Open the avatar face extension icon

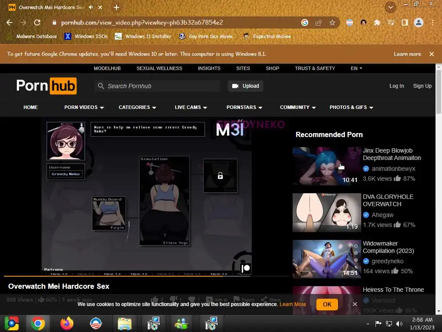click(x=363, y=22)
